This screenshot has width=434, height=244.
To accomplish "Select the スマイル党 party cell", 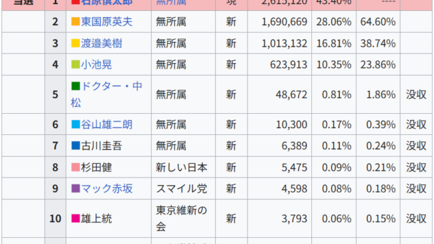I will coord(183,188).
